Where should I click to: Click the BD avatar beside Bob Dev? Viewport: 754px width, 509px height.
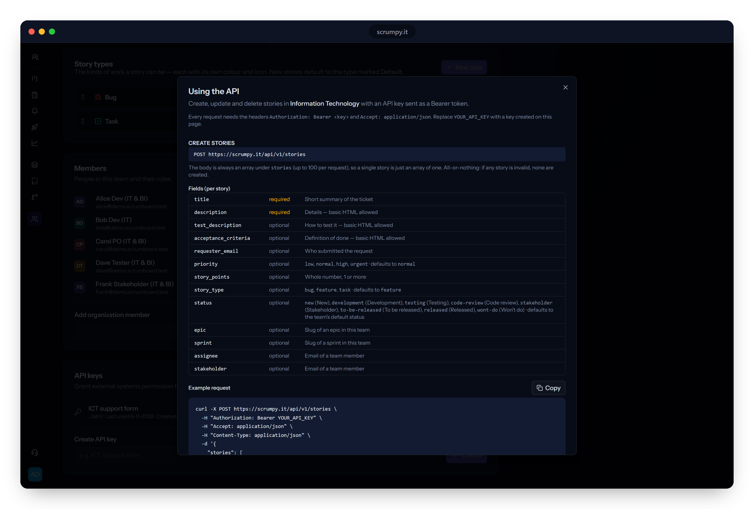click(80, 223)
